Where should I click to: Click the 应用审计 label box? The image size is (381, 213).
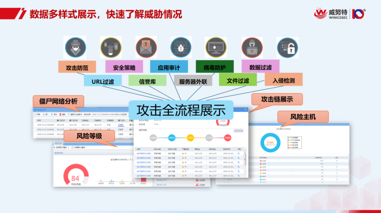coord(169,67)
